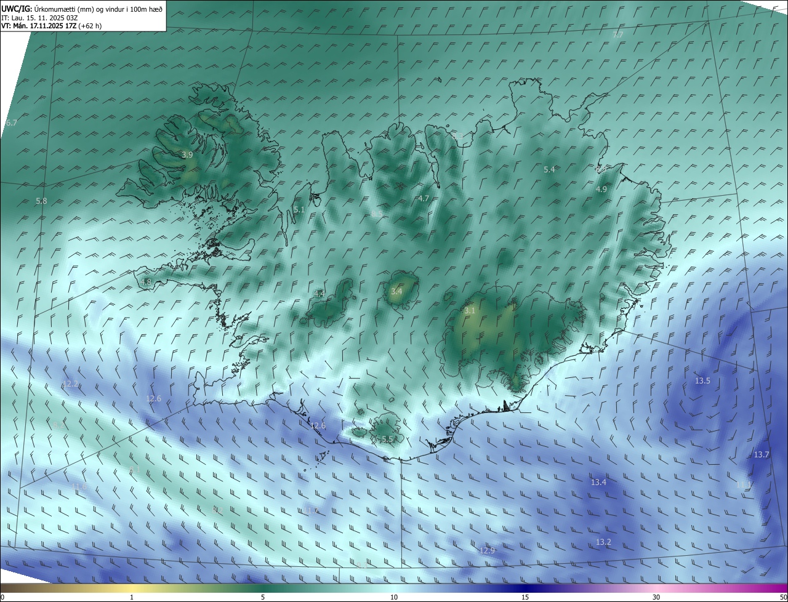The width and height of the screenshot is (788, 602).
Task: Click the 5.8 value west of the Westfjords
Action: click(x=41, y=201)
